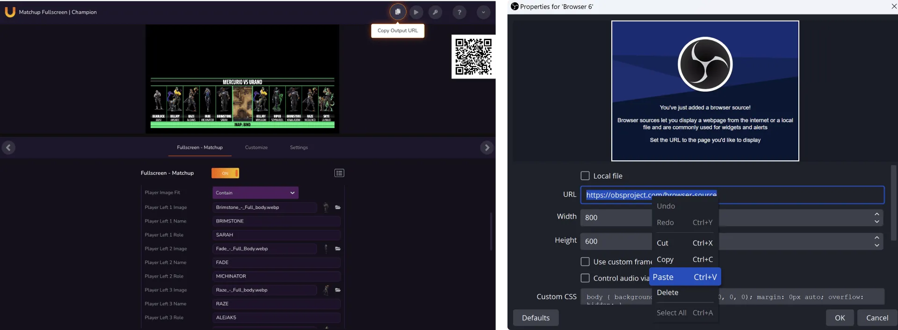The height and width of the screenshot is (330, 898).
Task: Enable the Control audio via OBS checkbox
Action: pos(585,278)
